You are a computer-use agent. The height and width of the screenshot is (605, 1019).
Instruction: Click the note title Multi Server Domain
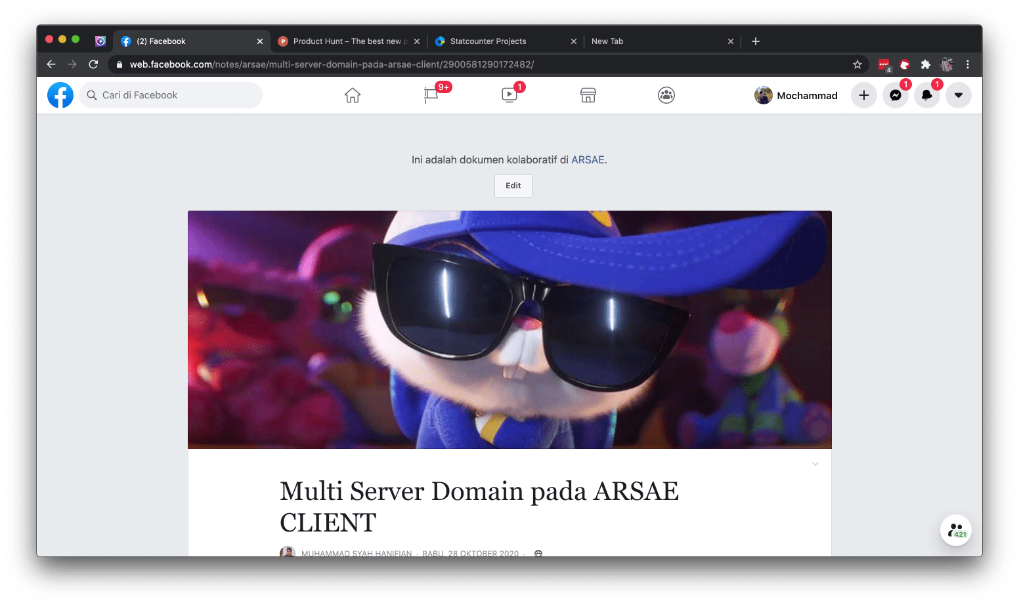[479, 507]
